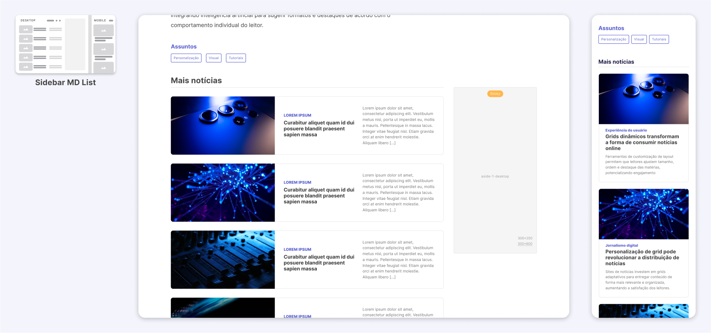The image size is (711, 333).
Task: Select the 300×250 ad size label
Action: tap(525, 238)
